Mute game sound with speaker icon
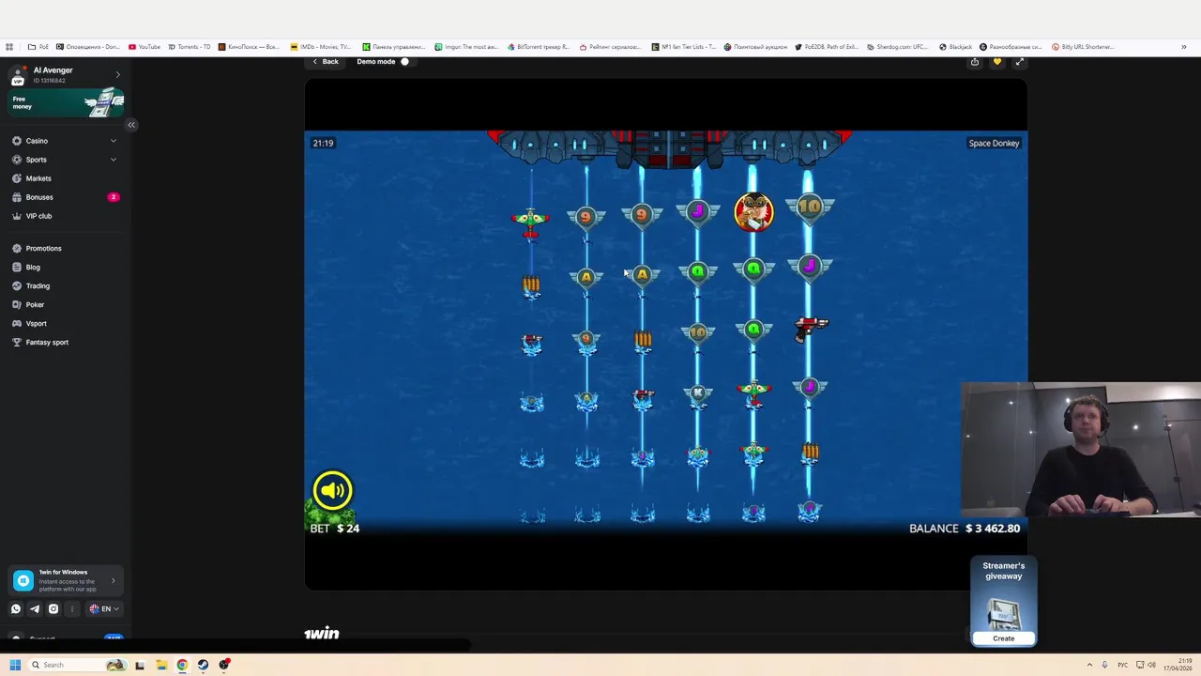This screenshot has height=676, width=1201. (332, 490)
